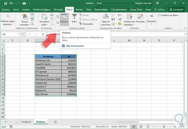This screenshot has height=129, width=188.
Task: Select column M header
Action: pos(129,41)
